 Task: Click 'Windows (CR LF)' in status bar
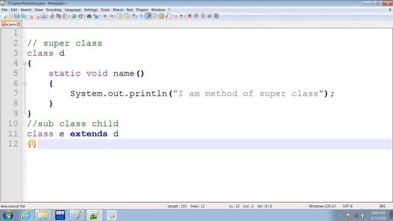pos(322,206)
